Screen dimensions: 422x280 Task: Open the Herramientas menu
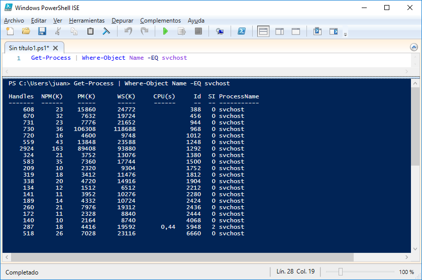[86, 21]
